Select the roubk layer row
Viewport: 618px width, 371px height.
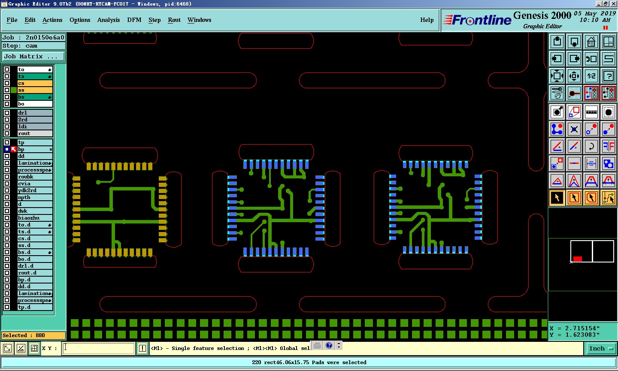coord(35,177)
